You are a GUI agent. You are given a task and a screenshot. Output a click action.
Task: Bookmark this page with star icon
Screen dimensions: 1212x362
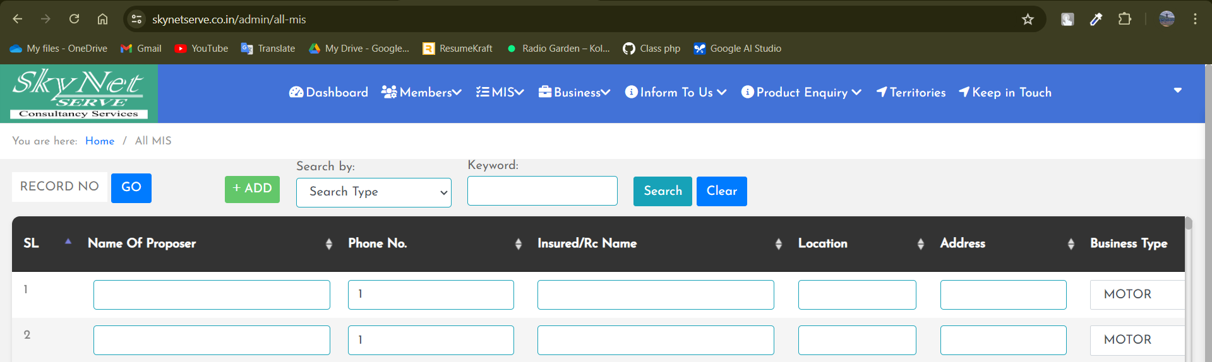point(1028,20)
